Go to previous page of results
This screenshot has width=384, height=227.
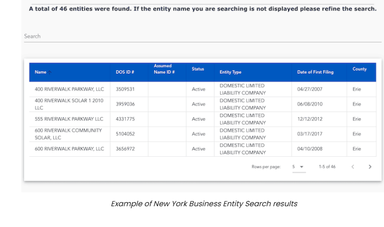pos(353,167)
